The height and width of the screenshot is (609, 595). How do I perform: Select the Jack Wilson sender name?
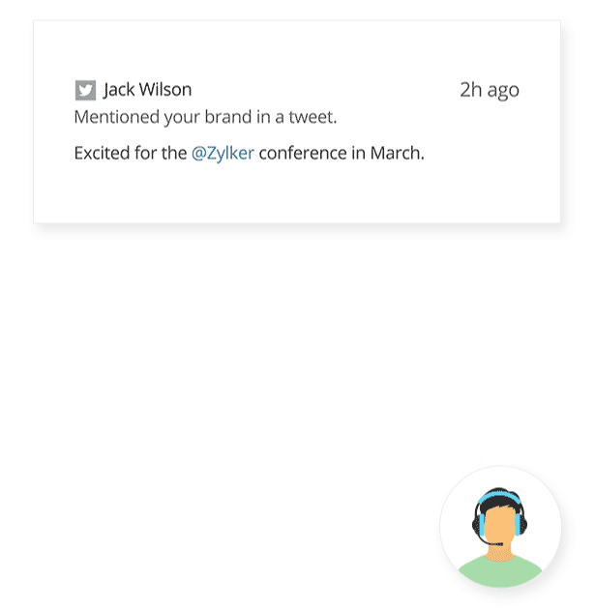(147, 90)
